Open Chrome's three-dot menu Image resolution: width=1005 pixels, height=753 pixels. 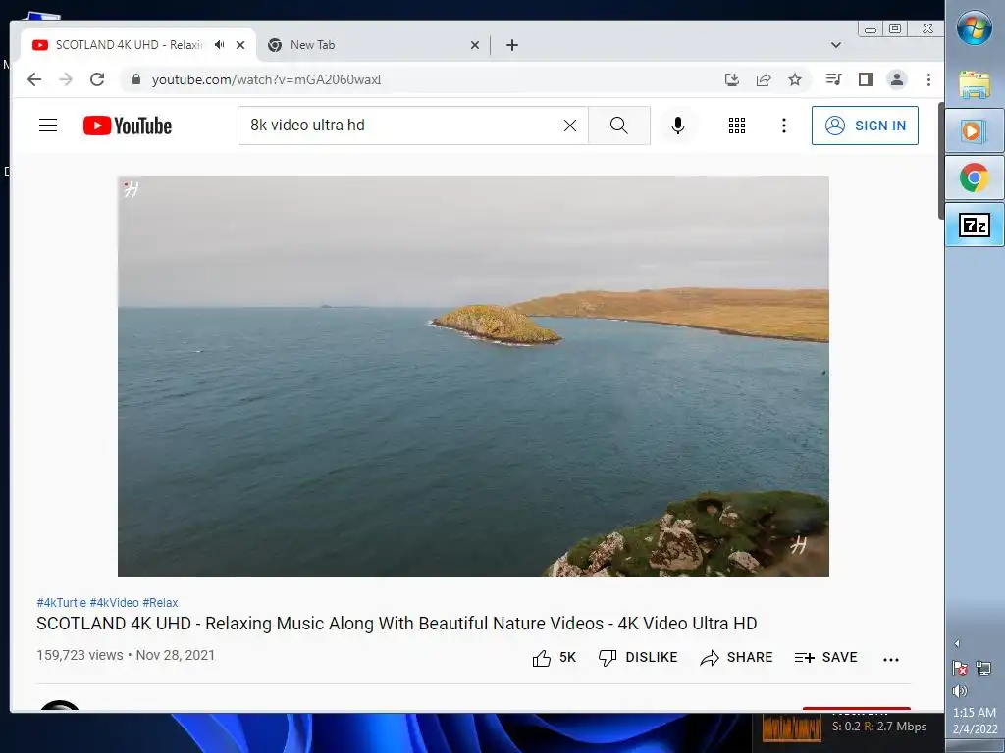click(x=928, y=79)
